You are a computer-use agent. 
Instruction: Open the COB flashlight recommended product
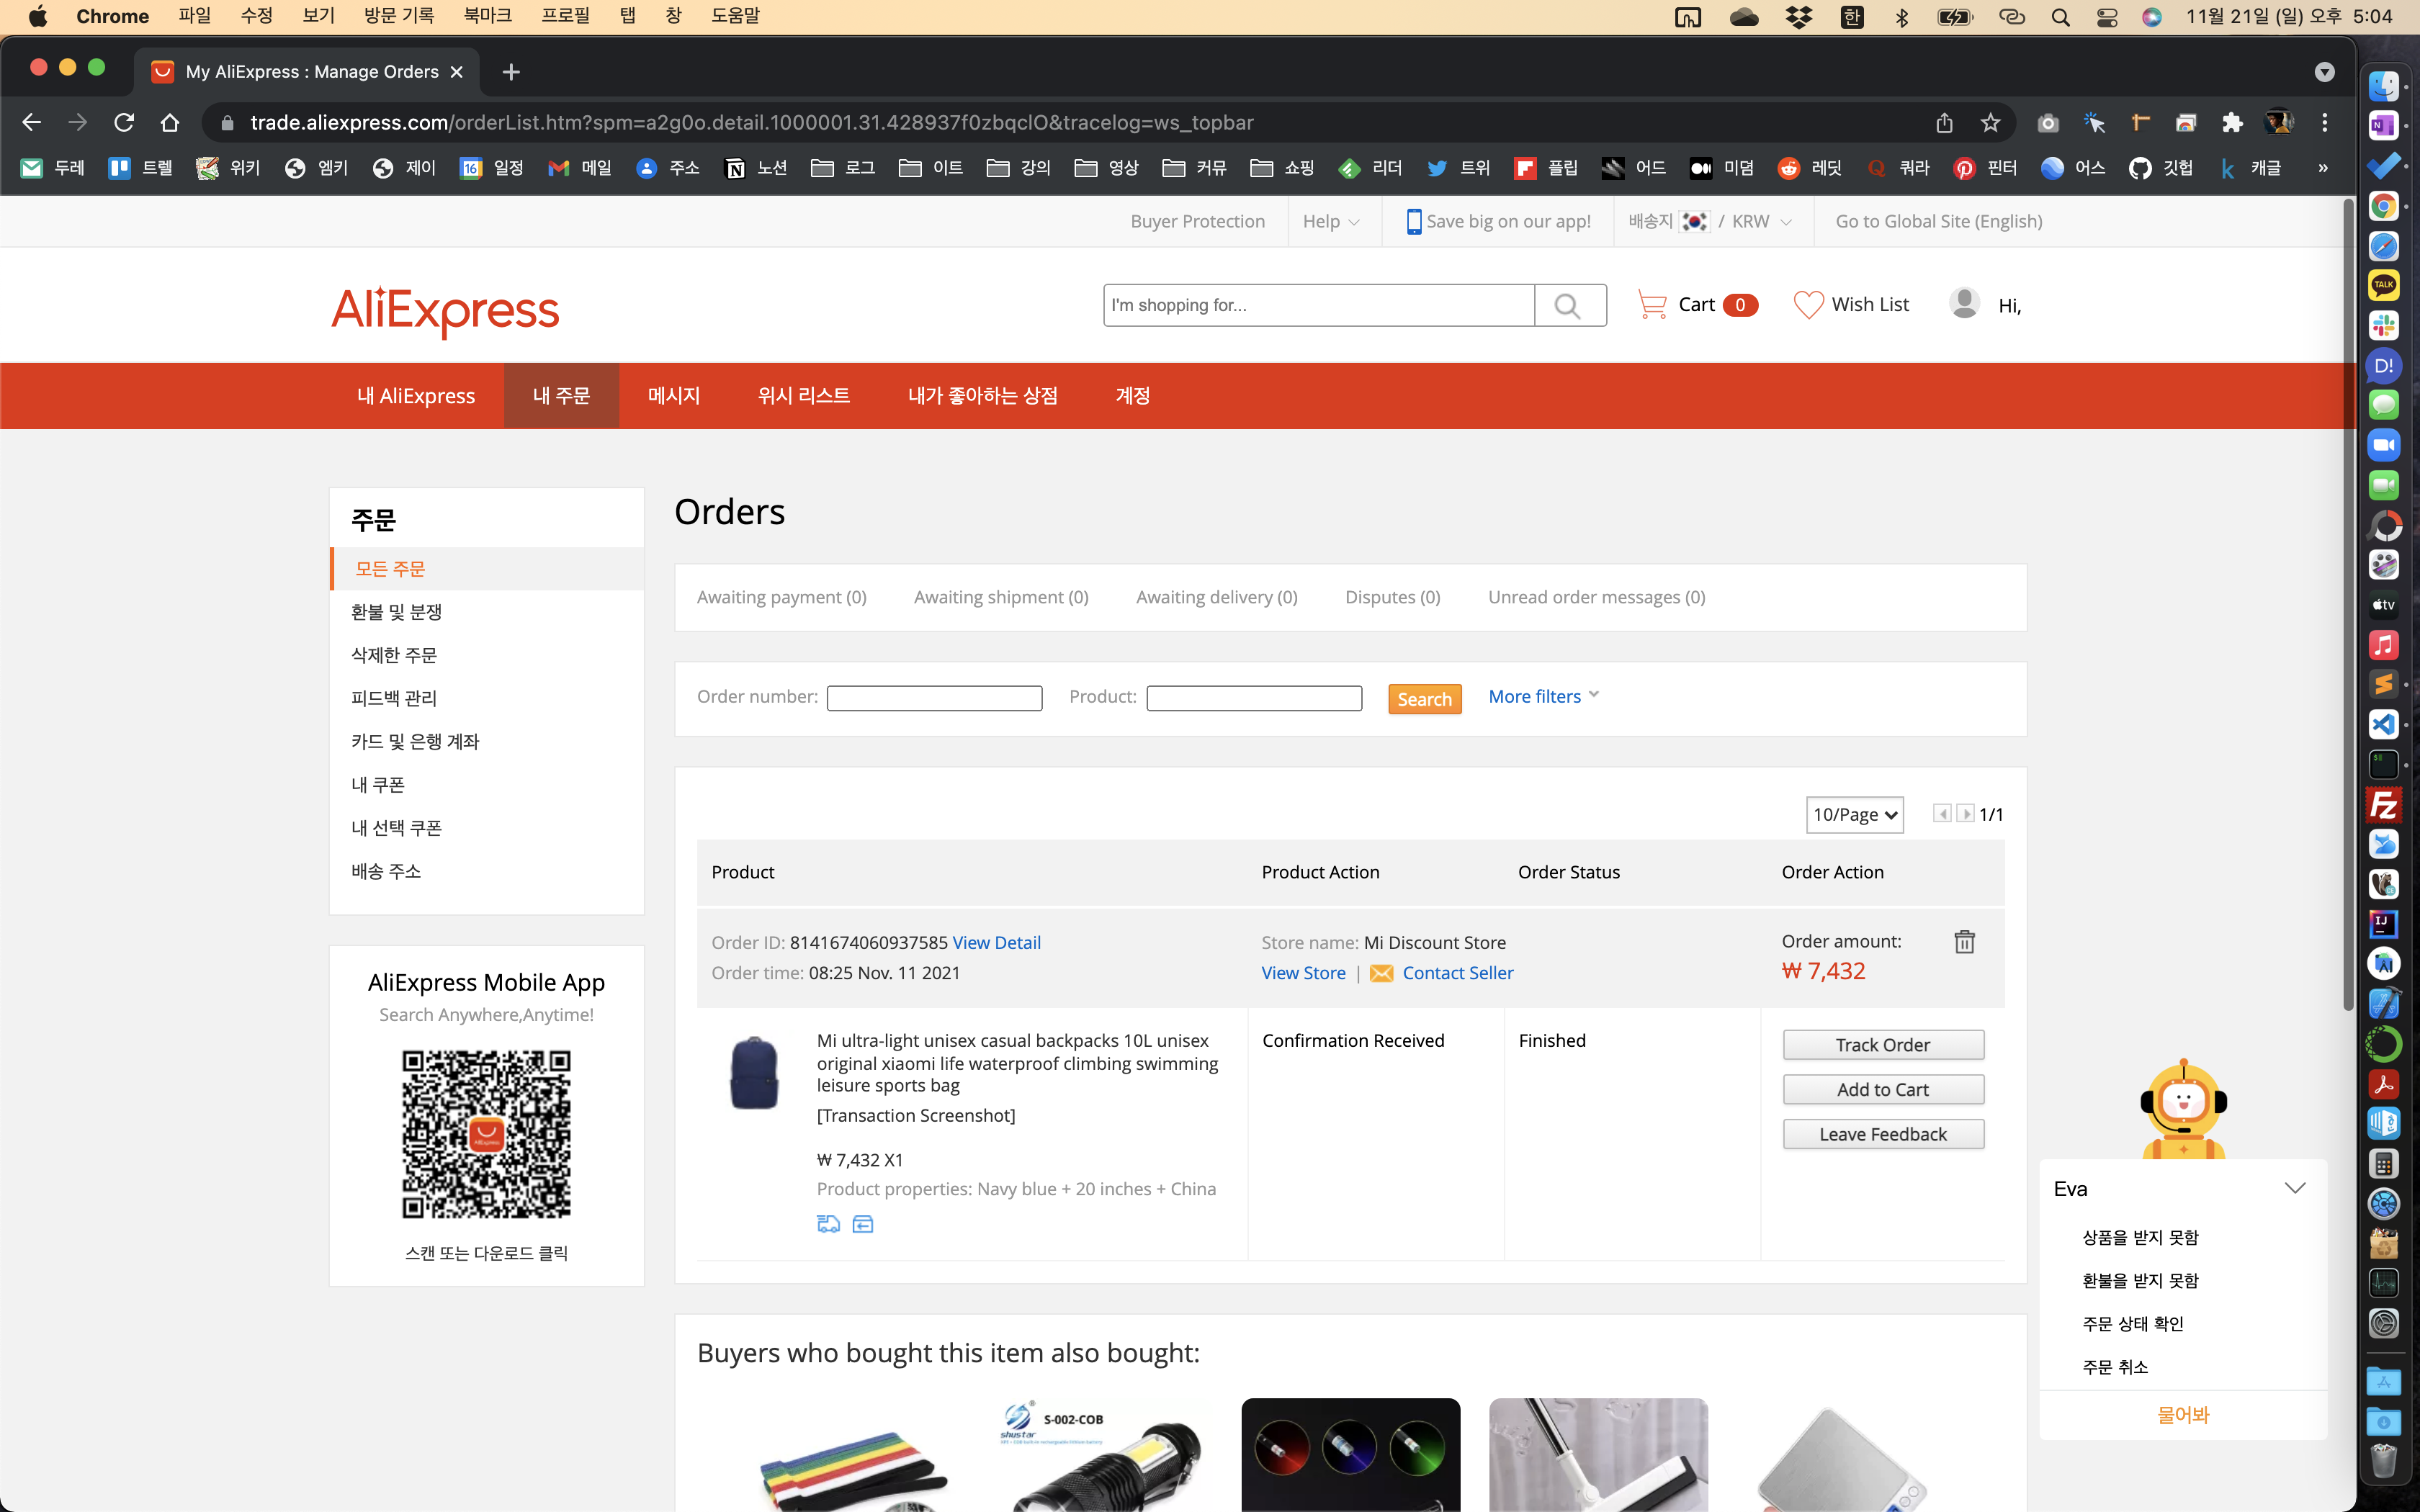click(x=1103, y=1455)
